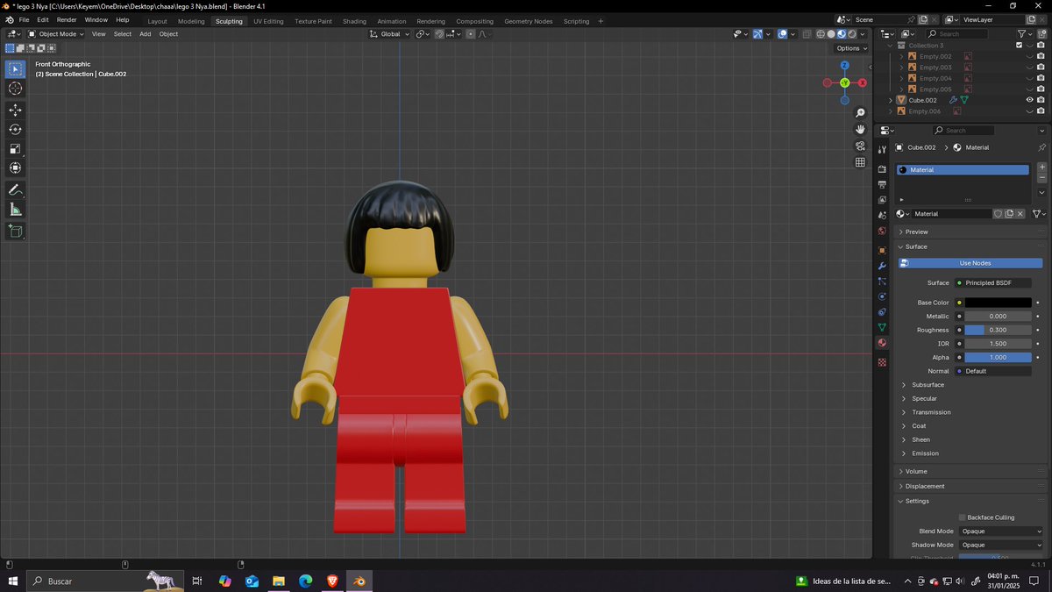This screenshot has width=1052, height=592.
Task: Open the viewport Add menu
Action: (x=145, y=34)
